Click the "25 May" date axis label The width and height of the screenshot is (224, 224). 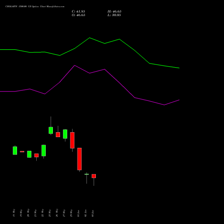[x=50, y=213]
